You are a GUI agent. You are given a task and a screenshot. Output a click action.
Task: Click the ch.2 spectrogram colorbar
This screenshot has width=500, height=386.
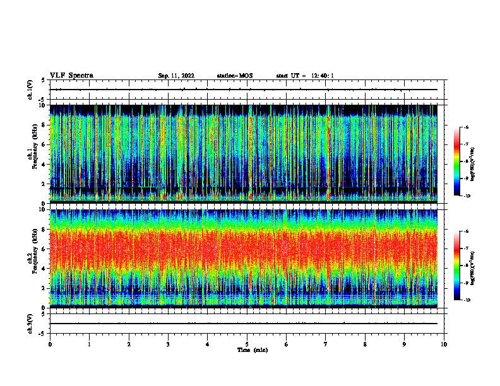click(x=457, y=266)
